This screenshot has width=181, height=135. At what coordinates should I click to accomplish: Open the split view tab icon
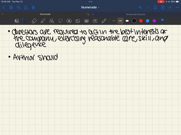pos(88,14)
